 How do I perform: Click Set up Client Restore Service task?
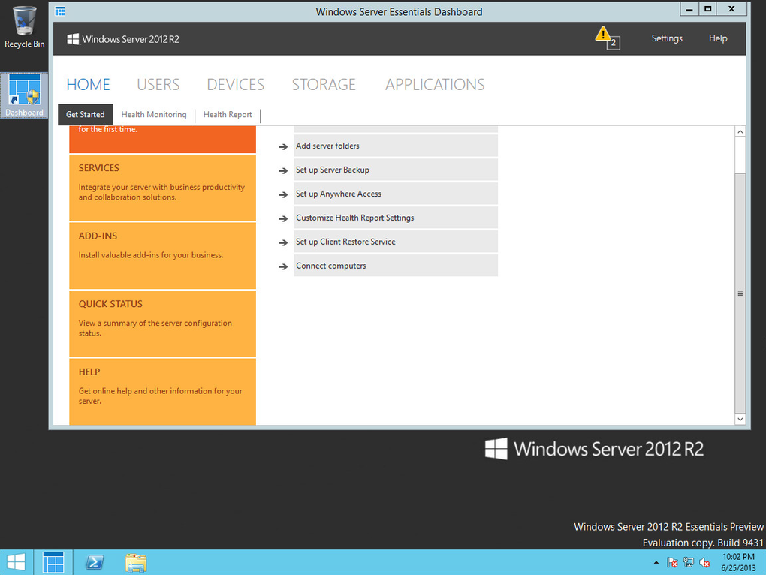coord(396,241)
